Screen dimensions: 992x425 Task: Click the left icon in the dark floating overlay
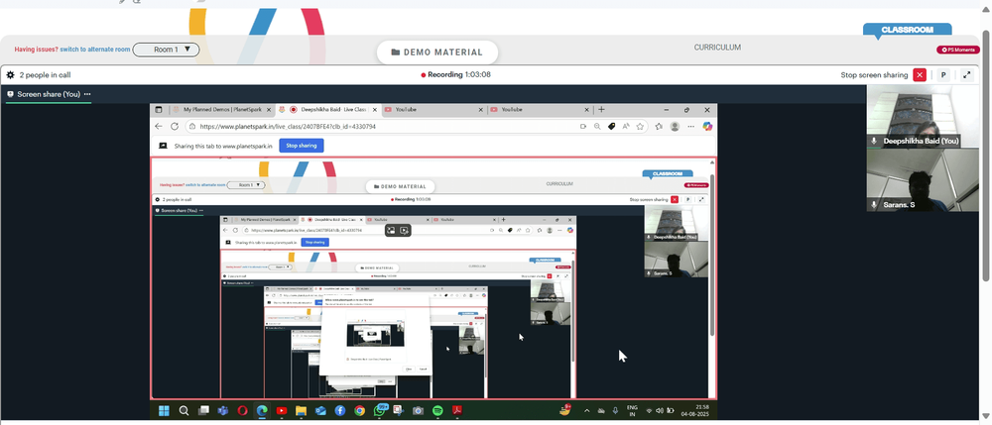[x=392, y=231]
